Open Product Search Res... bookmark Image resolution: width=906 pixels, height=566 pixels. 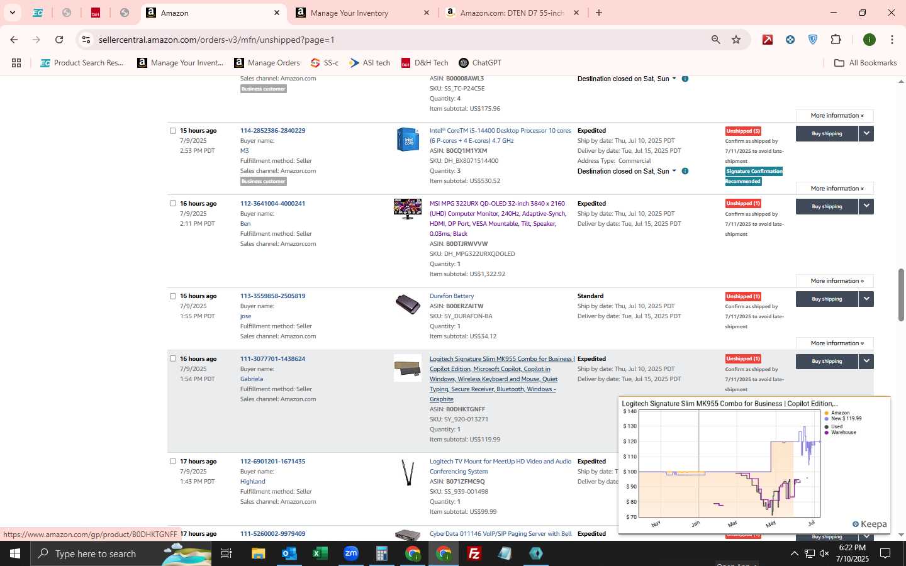click(82, 63)
